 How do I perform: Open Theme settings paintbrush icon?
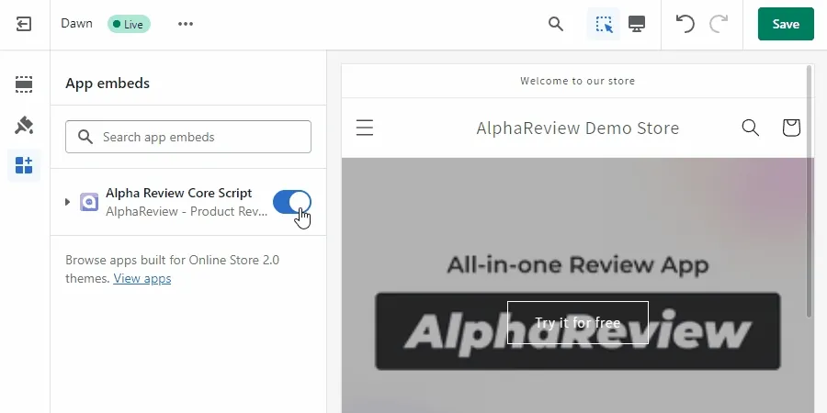pos(24,126)
